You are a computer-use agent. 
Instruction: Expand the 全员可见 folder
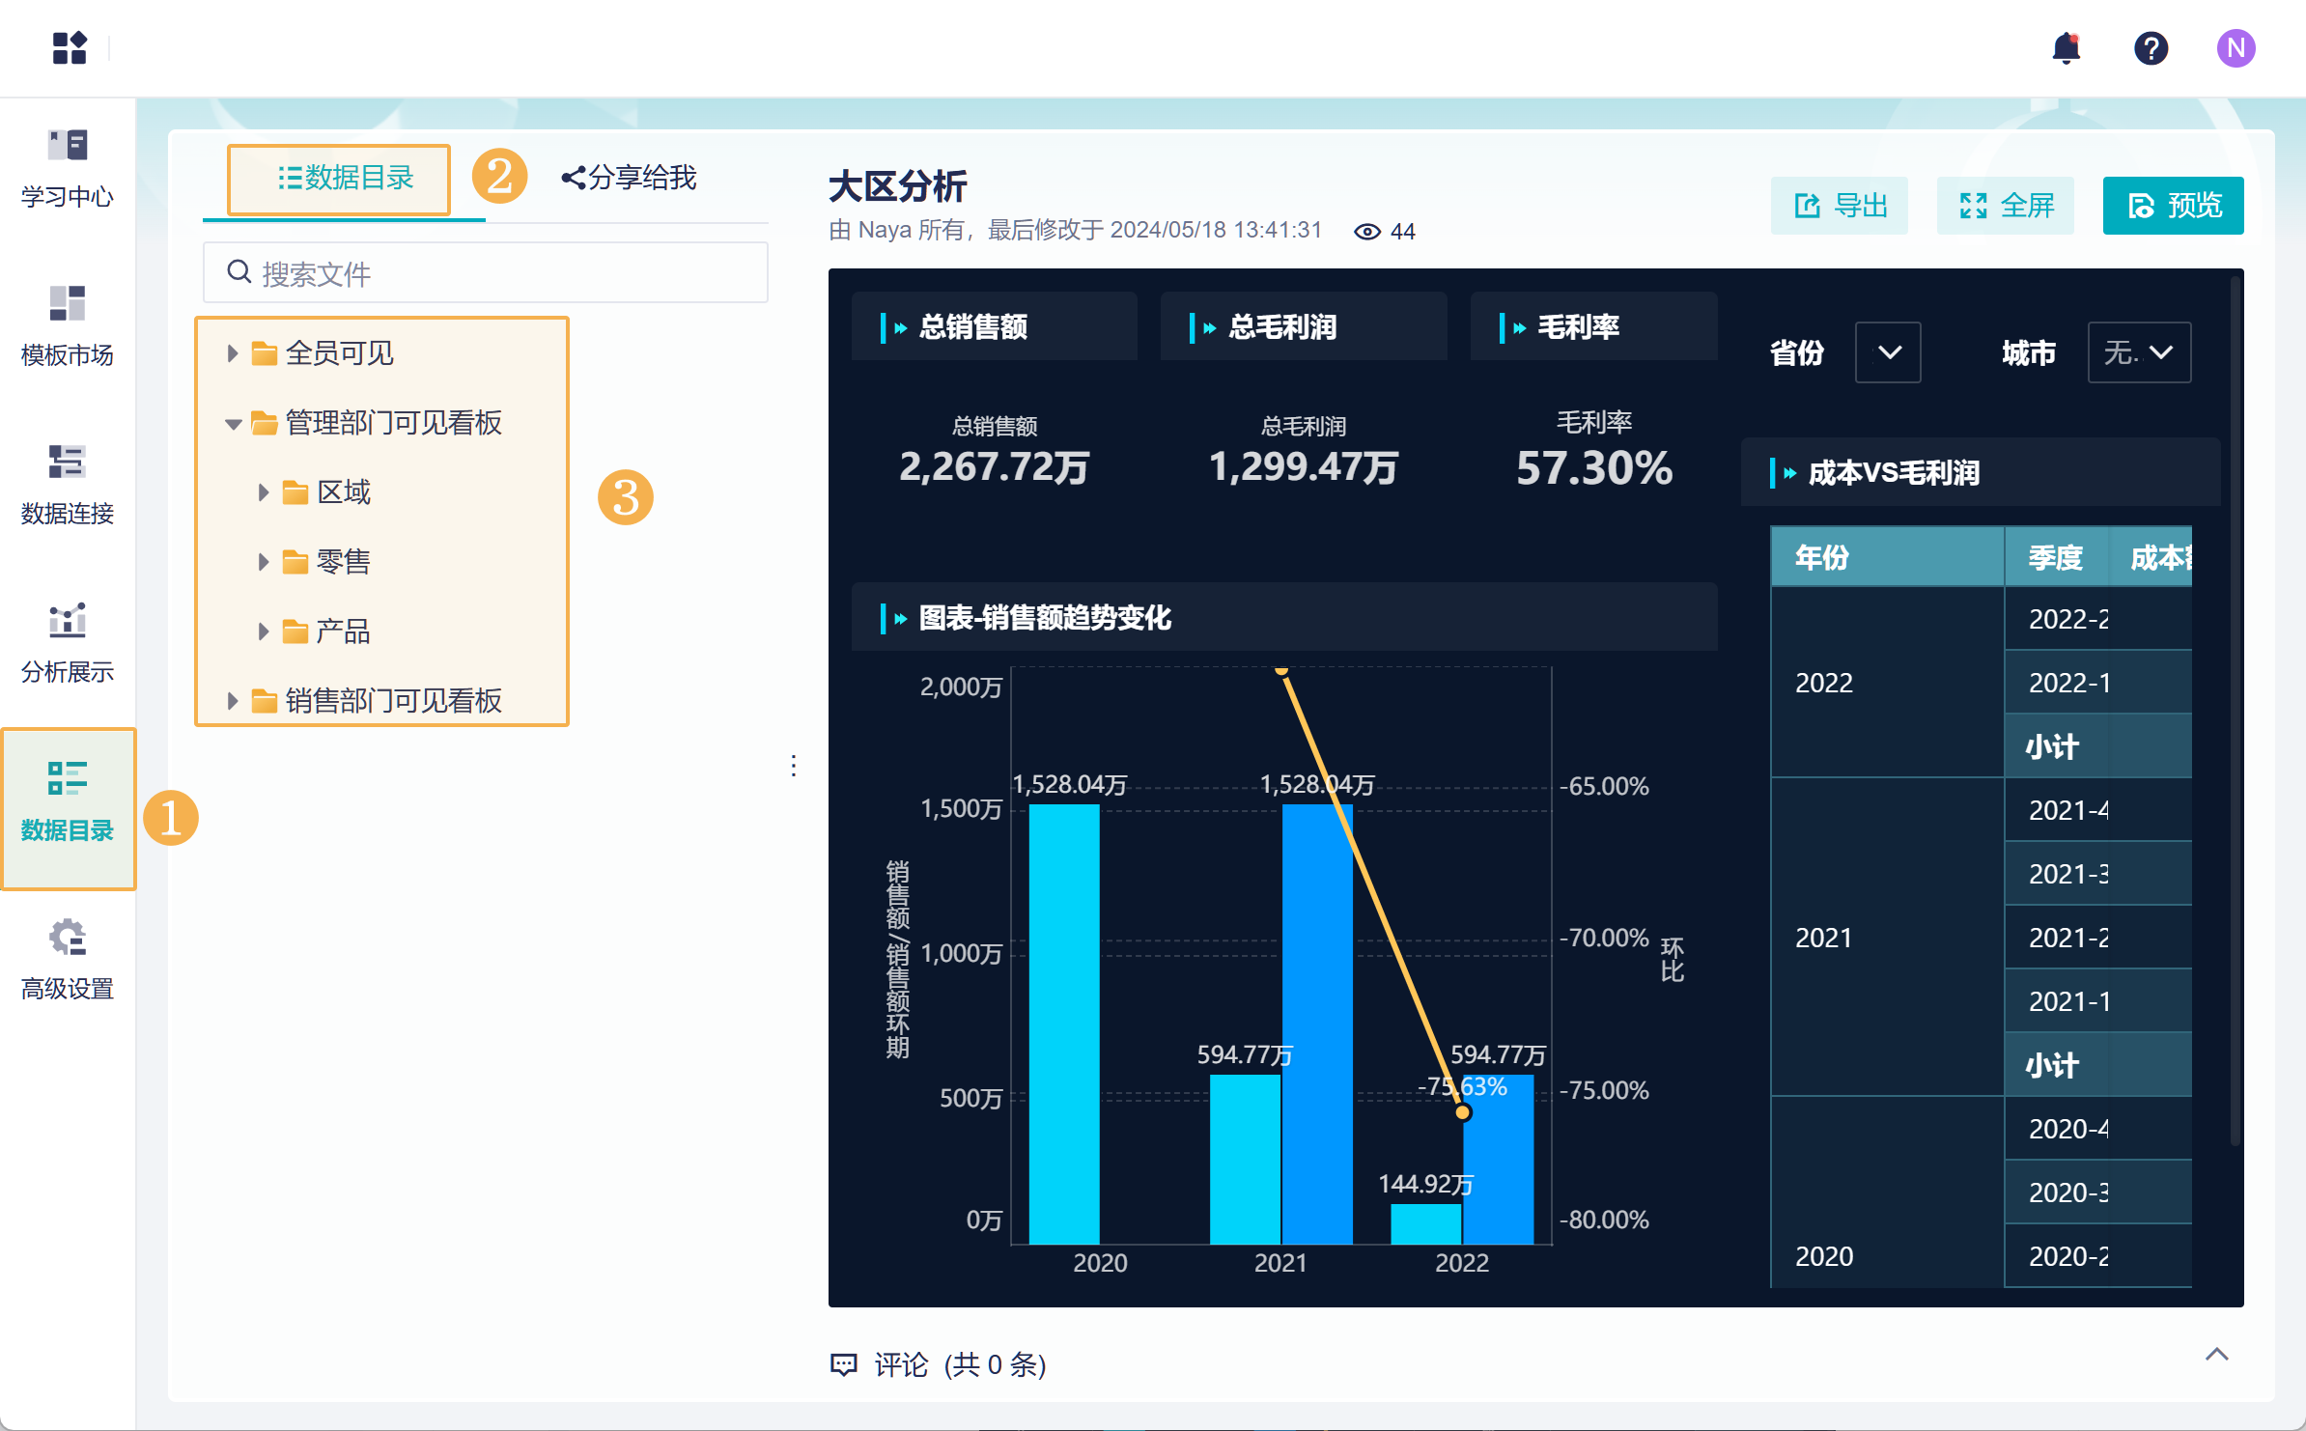pyautogui.click(x=233, y=353)
